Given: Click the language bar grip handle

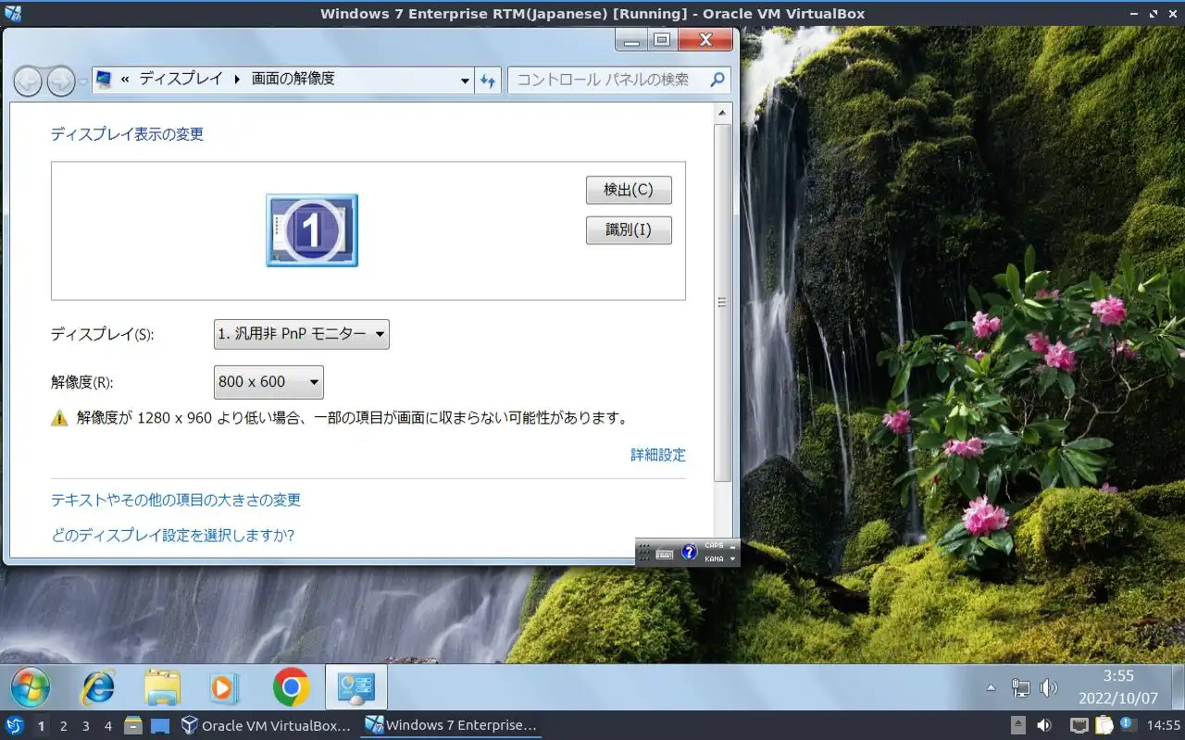Looking at the screenshot, I should coord(644,552).
